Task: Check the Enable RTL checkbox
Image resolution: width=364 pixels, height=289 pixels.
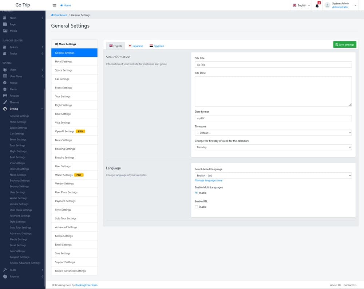Action: click(x=197, y=207)
